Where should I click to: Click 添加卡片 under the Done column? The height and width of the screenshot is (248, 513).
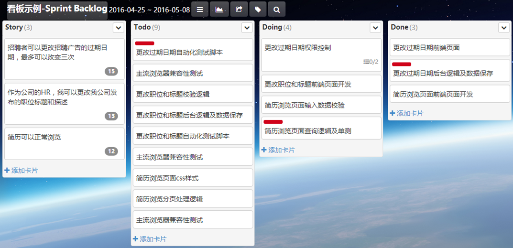[407, 114]
